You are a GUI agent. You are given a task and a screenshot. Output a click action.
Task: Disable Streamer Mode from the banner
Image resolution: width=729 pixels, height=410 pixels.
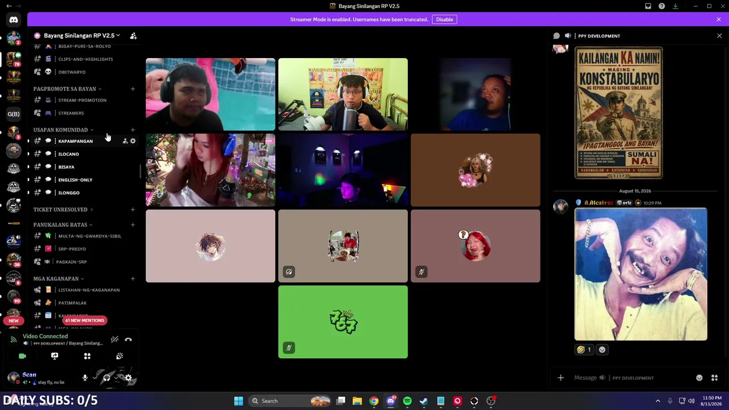pyautogui.click(x=444, y=19)
